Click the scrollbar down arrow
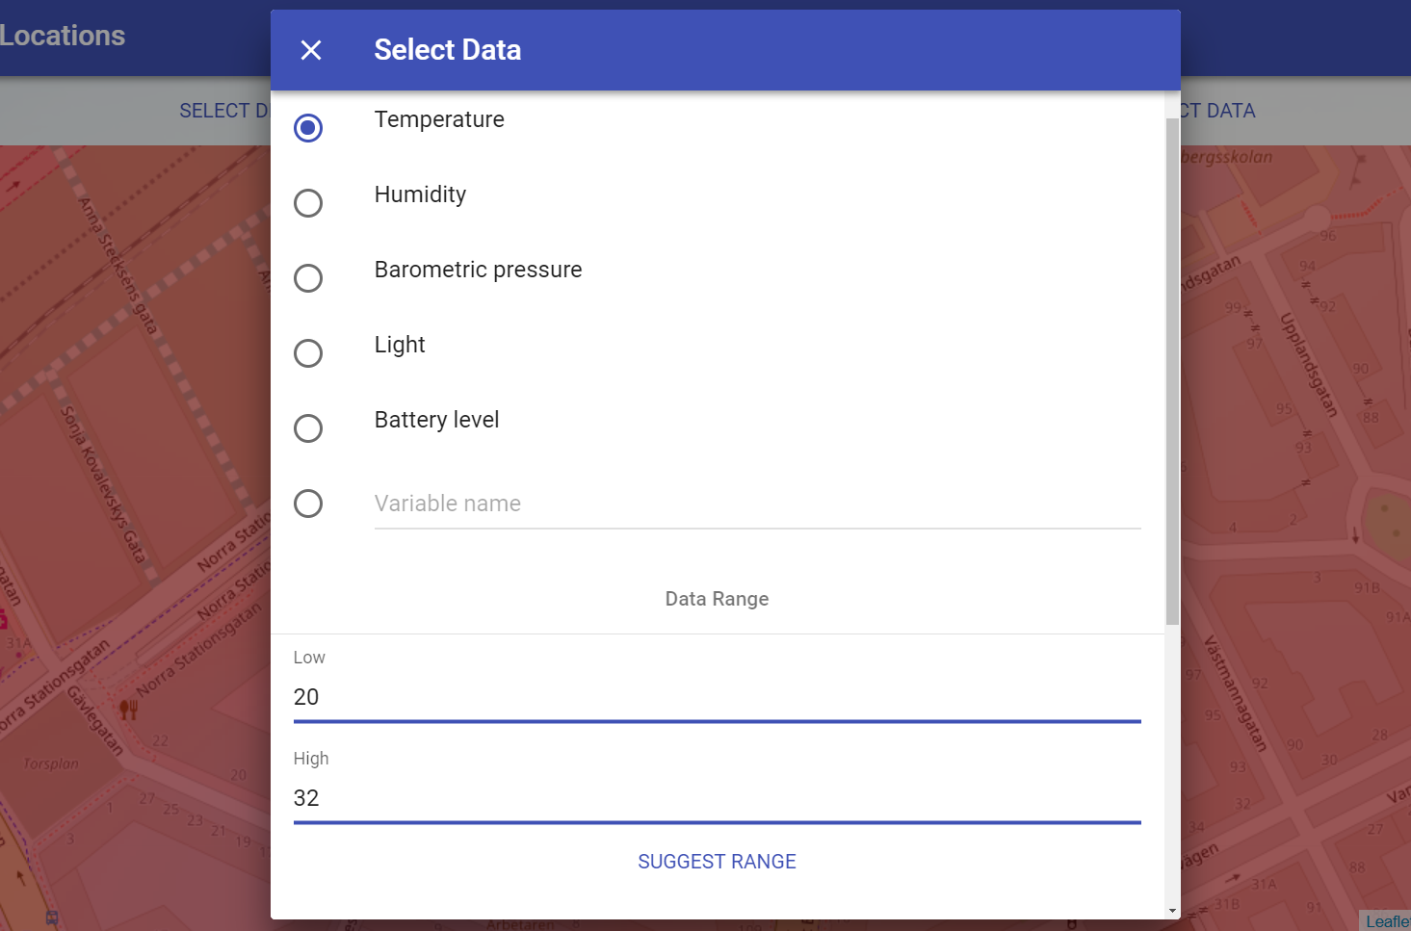This screenshot has height=931, width=1411. pos(1172,910)
